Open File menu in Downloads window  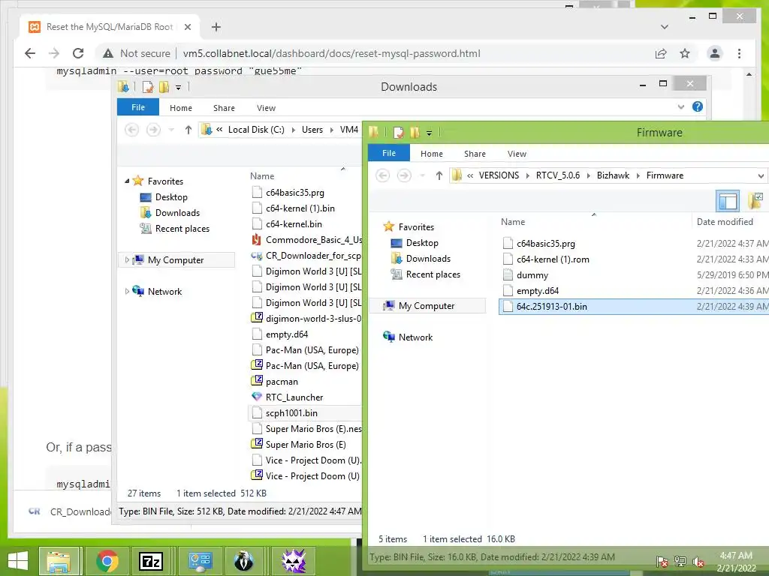(138, 107)
